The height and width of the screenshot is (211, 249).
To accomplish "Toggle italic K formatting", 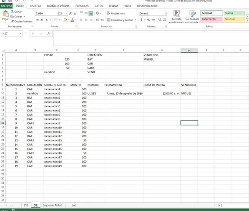I will tap(42, 20).
